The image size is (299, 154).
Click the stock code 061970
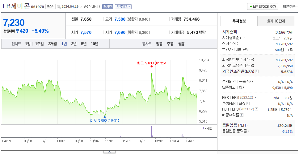coord(37,7)
